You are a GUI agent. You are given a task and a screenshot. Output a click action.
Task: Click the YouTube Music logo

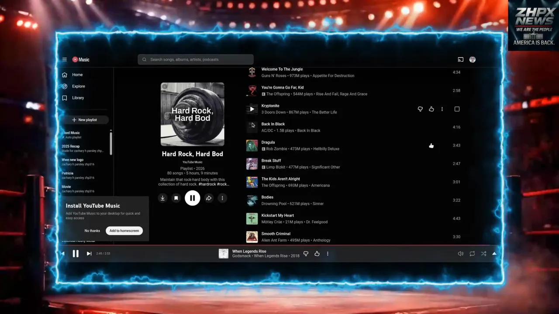pos(81,60)
